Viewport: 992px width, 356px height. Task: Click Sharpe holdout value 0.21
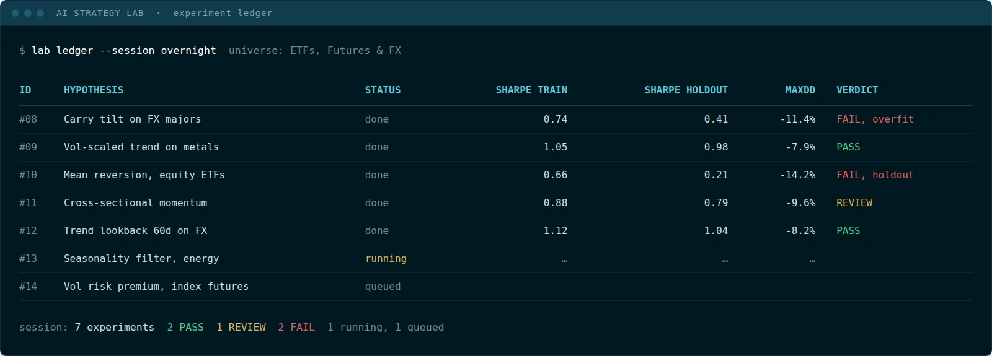coord(716,175)
